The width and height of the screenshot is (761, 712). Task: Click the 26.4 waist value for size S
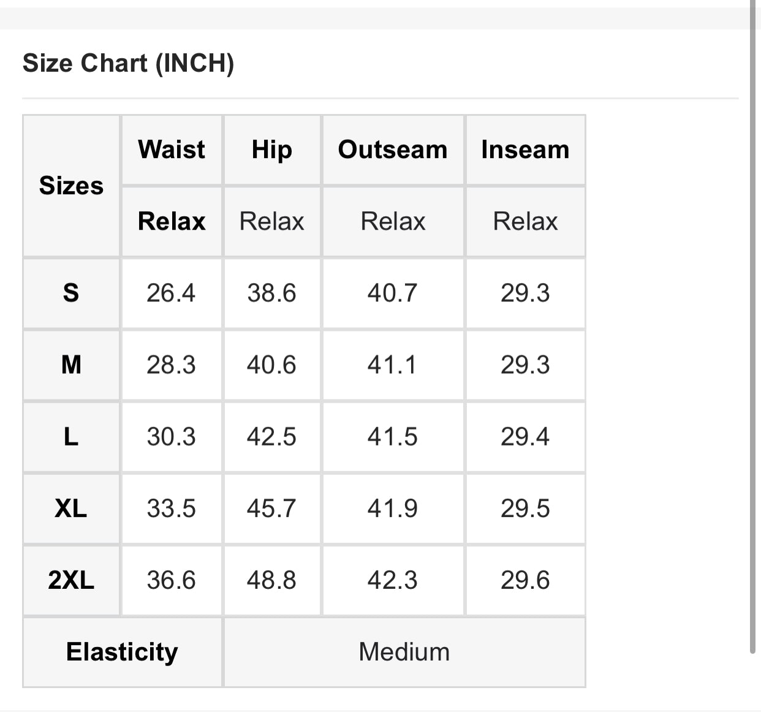(x=172, y=293)
